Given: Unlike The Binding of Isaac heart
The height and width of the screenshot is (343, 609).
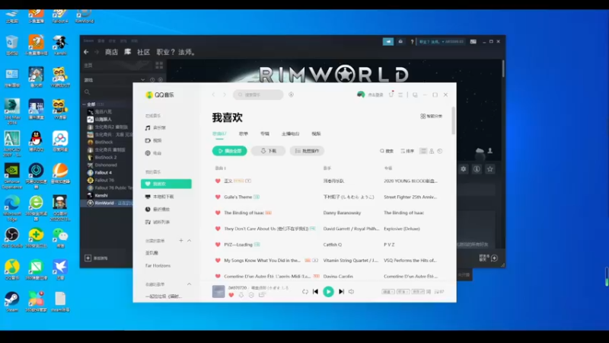Looking at the screenshot, I should (x=218, y=213).
